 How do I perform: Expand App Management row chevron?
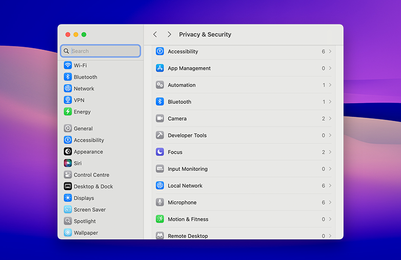[x=330, y=68]
